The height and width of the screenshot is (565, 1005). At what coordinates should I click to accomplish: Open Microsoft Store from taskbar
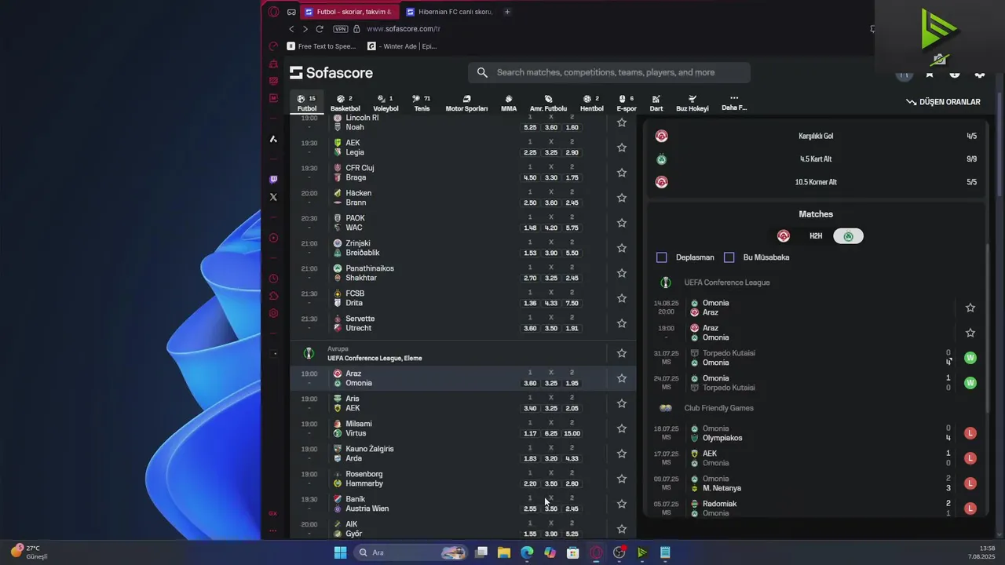[x=573, y=552]
